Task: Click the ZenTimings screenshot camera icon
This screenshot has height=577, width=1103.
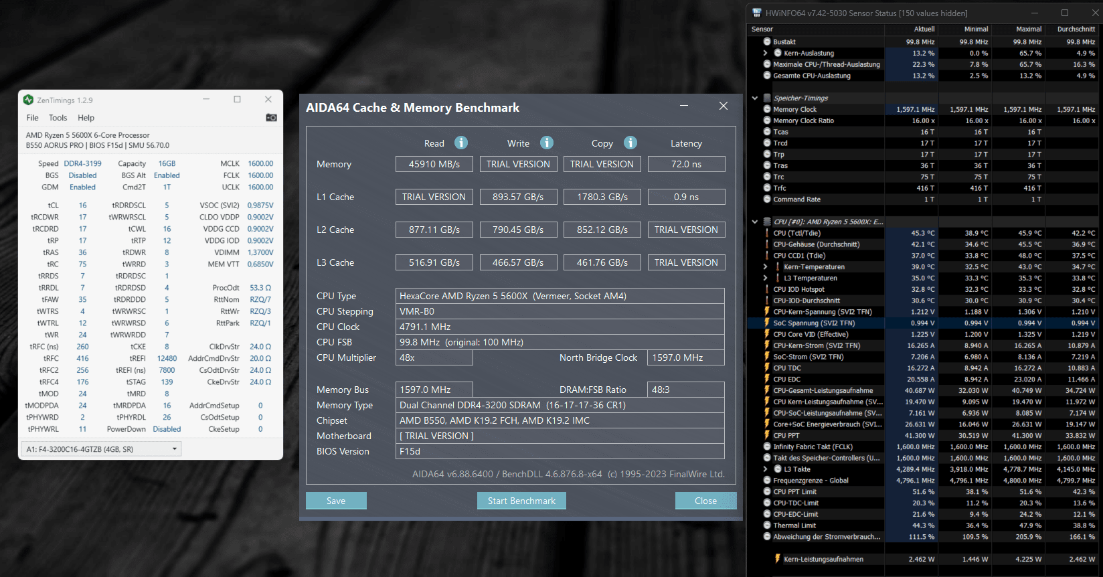Action: coord(271,117)
